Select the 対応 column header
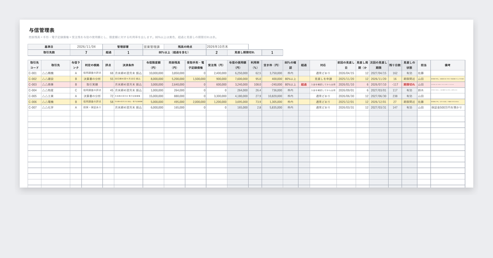Image resolution: width=493 pixels, height=258 pixels. (x=323, y=65)
